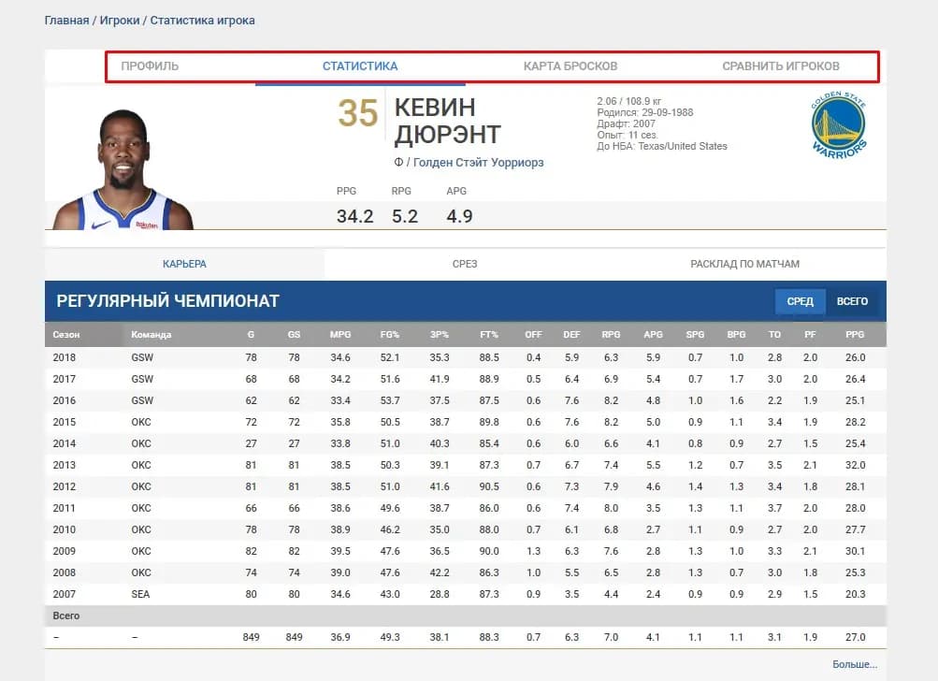This screenshot has height=681, width=938.
Task: Open the Игроки breadcrumb link
Action: [x=120, y=21]
